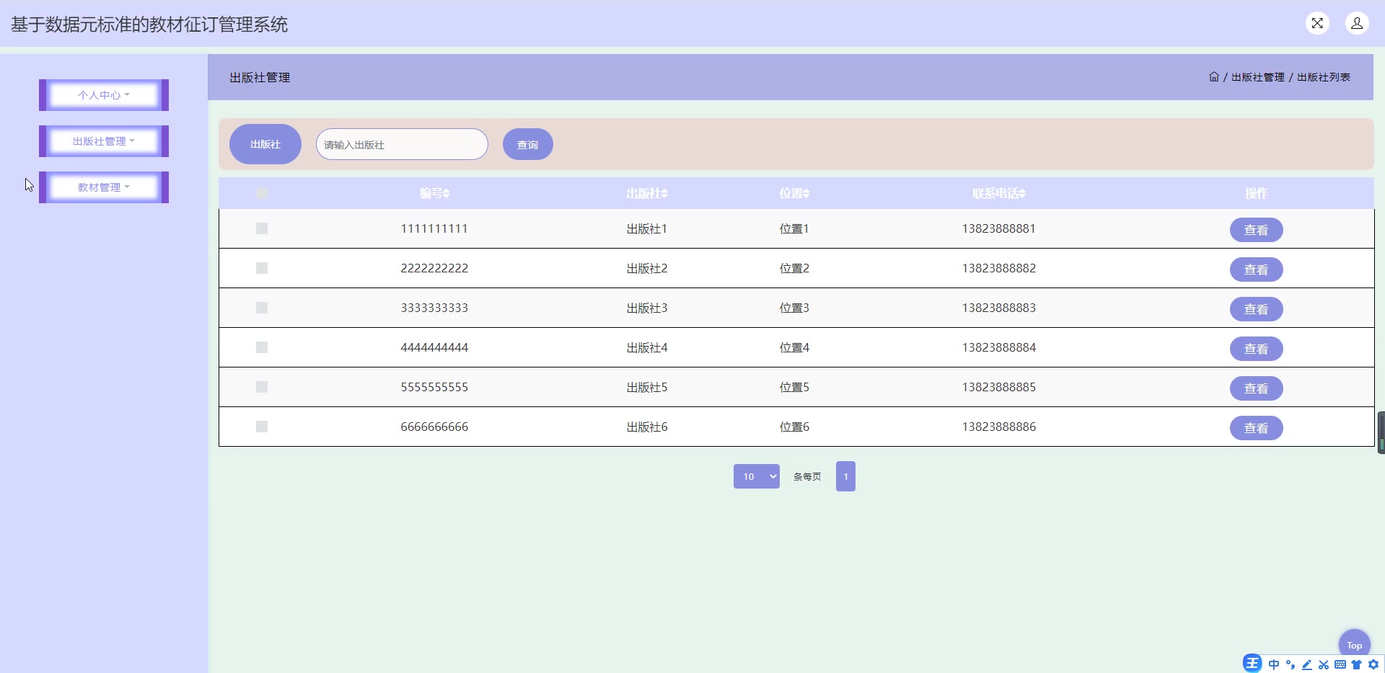The width and height of the screenshot is (1385, 673).
Task: Check the row checkbox for 出版社1
Action: 262,228
